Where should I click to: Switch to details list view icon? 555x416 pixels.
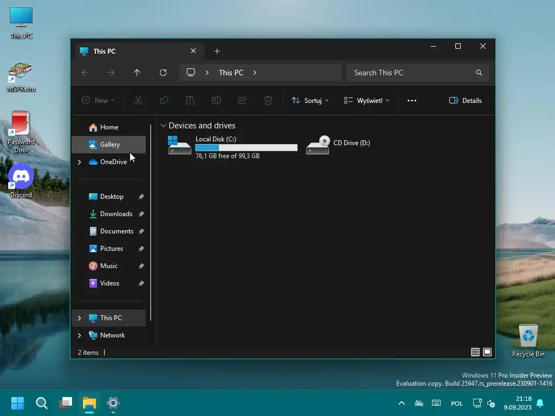pos(475,352)
